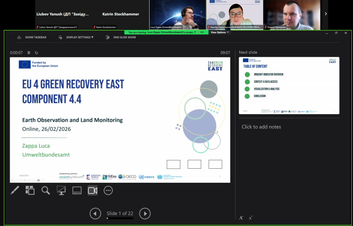Click the slide progress bar

coord(120,218)
